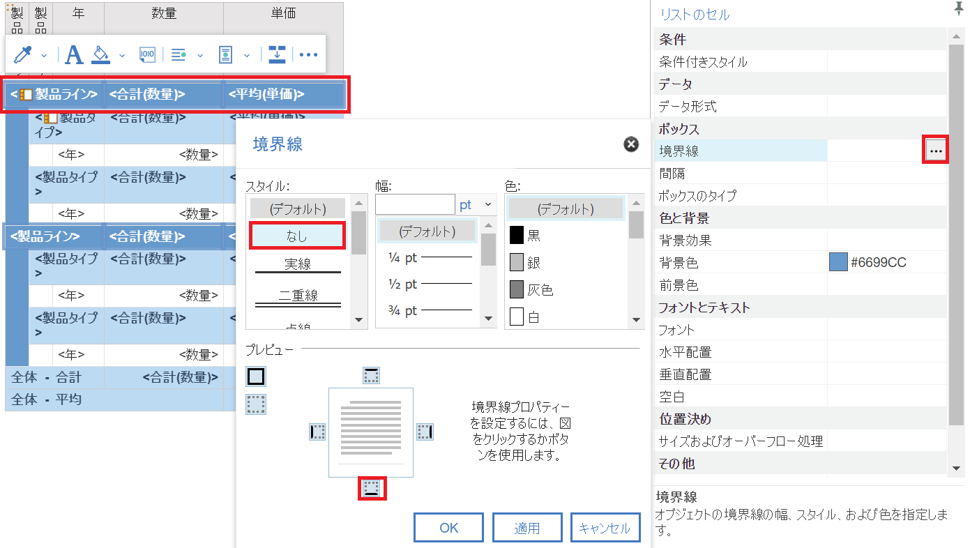Click the キャンセル button
The image size is (970, 548).
(x=605, y=528)
